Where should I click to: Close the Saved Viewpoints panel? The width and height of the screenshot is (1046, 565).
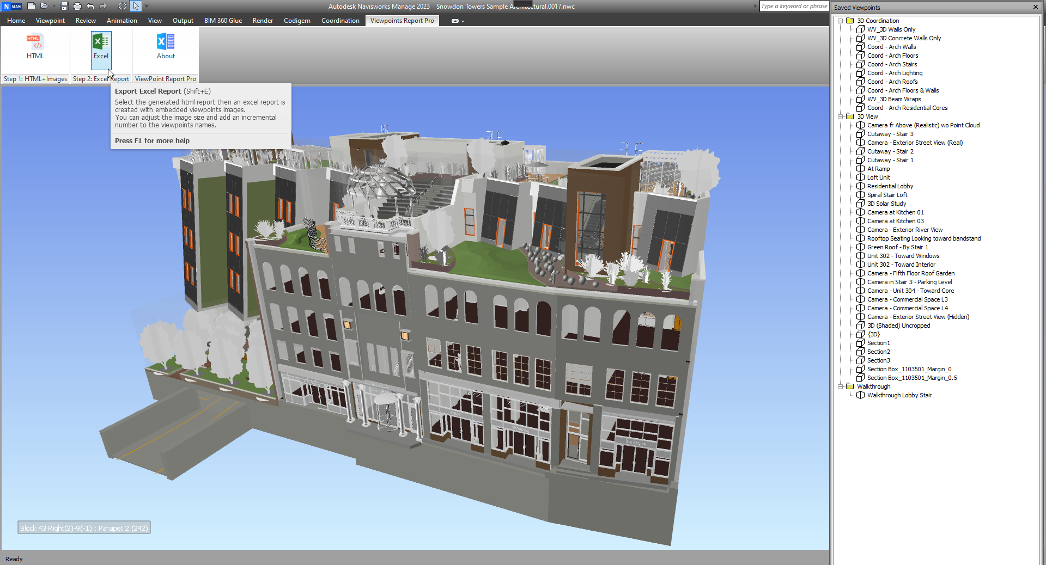pyautogui.click(x=1035, y=7)
